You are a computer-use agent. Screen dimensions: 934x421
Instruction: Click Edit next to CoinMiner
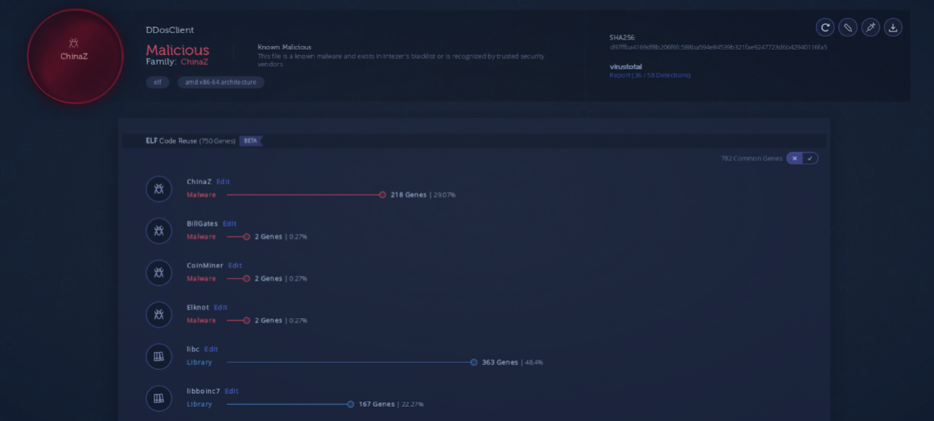coord(235,265)
